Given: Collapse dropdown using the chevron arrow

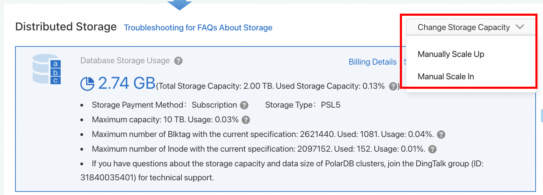Looking at the screenshot, I should click(520, 27).
